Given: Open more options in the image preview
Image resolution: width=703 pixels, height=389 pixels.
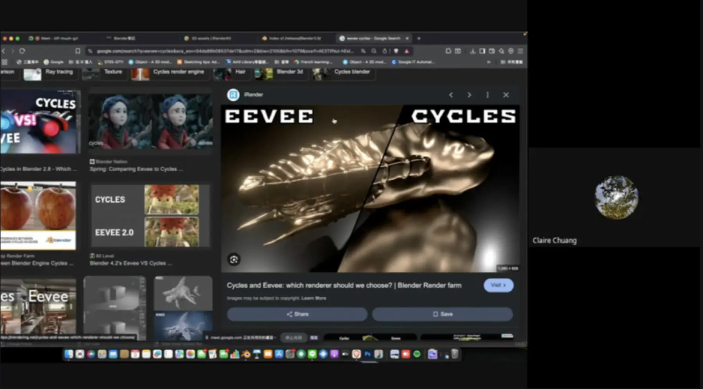Looking at the screenshot, I should click(x=487, y=95).
